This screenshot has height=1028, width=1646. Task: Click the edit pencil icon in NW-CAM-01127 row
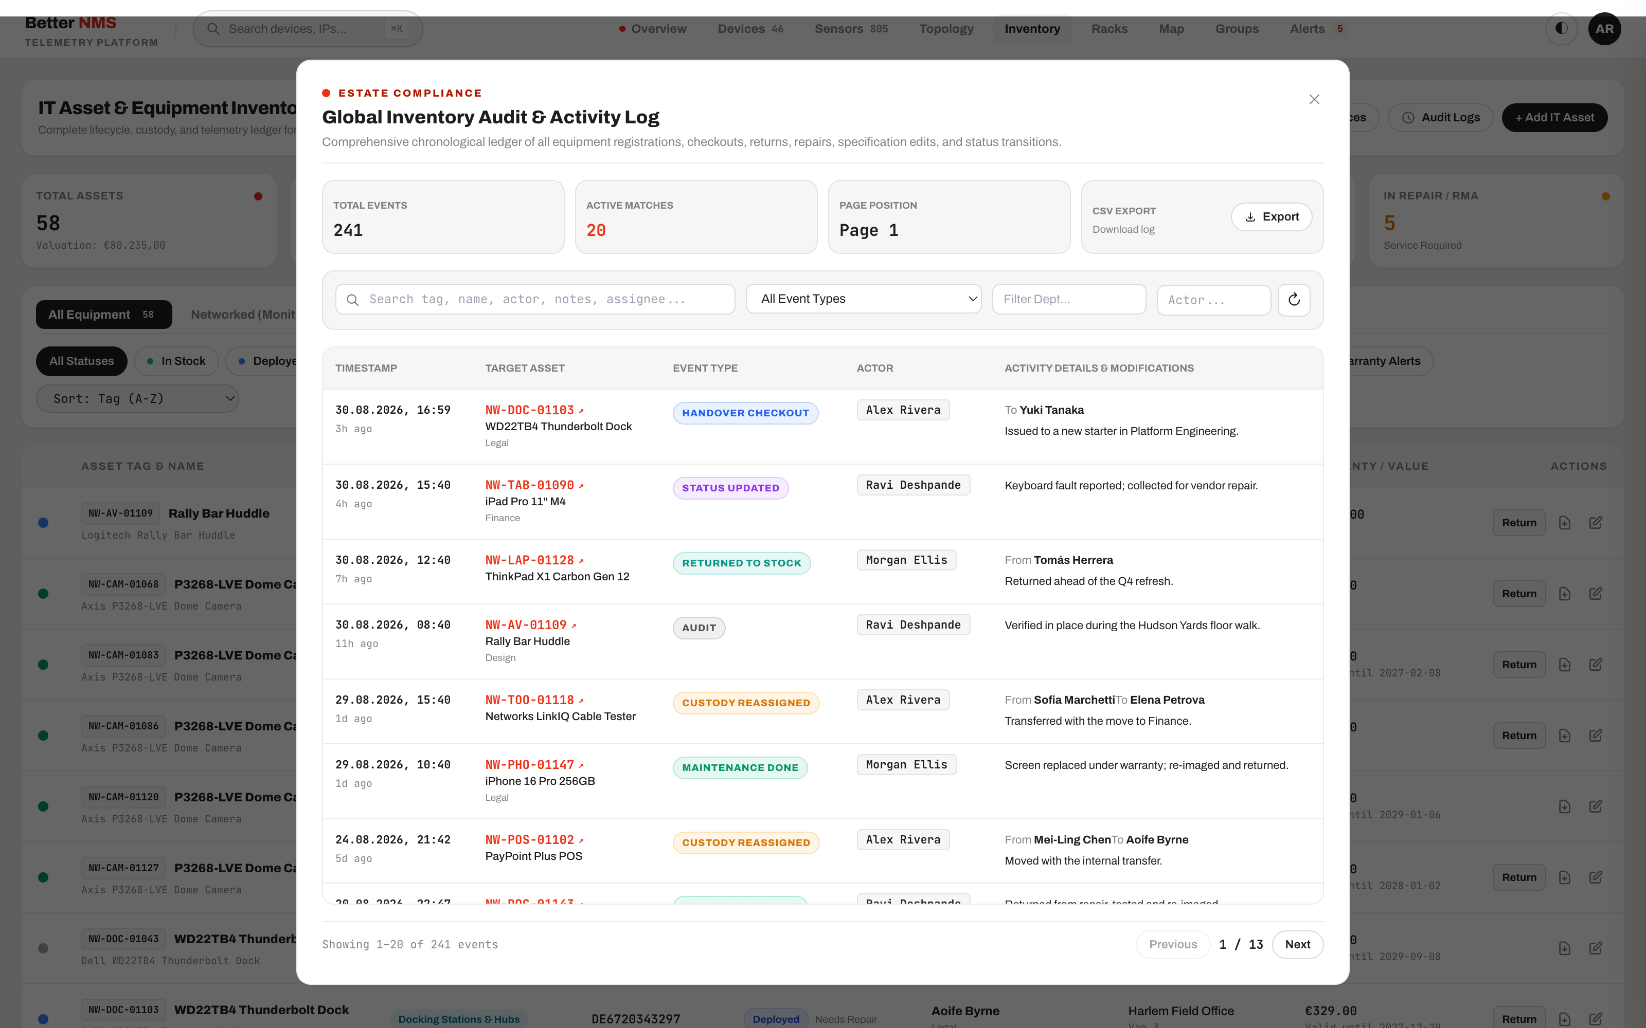click(1596, 877)
